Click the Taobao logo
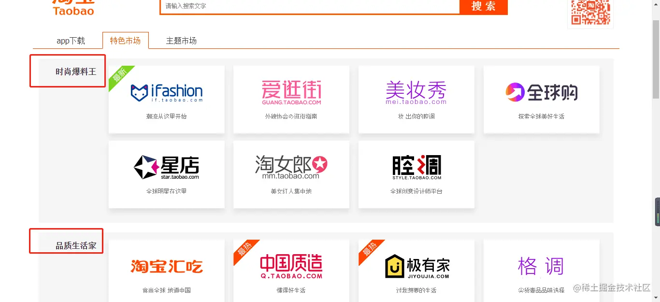Image resolution: width=660 pixels, height=302 pixels. click(x=73, y=7)
